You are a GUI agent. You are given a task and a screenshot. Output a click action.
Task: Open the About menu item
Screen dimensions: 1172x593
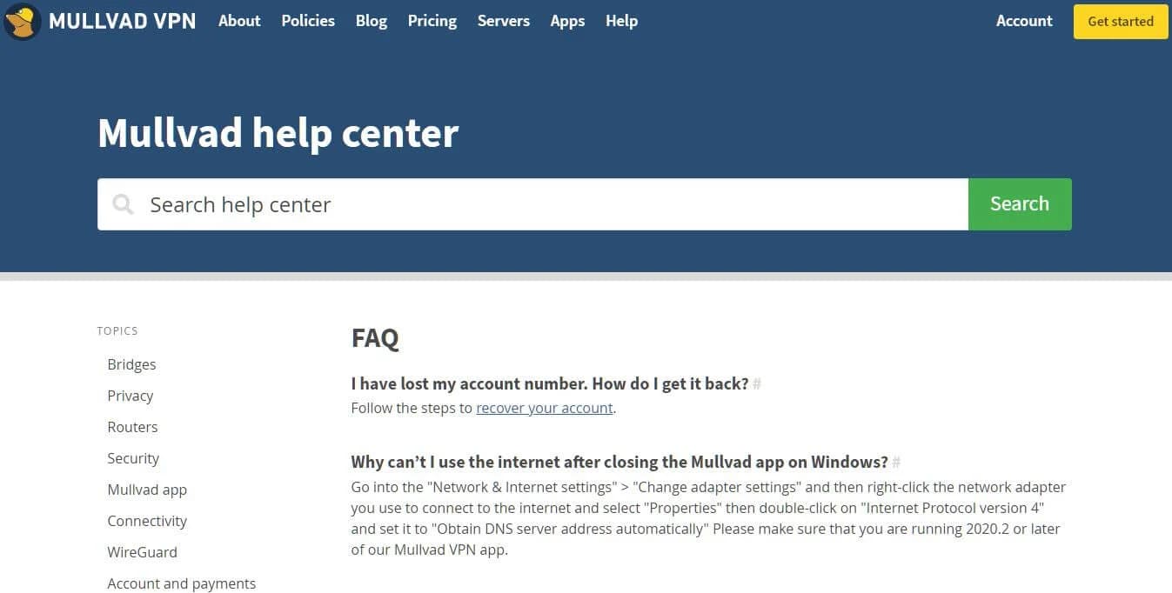tap(239, 21)
